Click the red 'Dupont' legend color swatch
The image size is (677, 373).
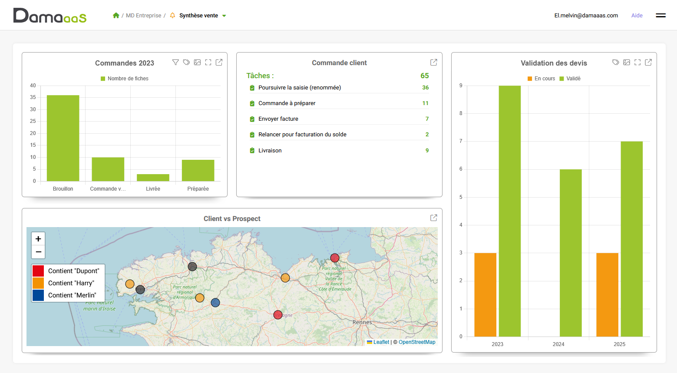(38, 271)
